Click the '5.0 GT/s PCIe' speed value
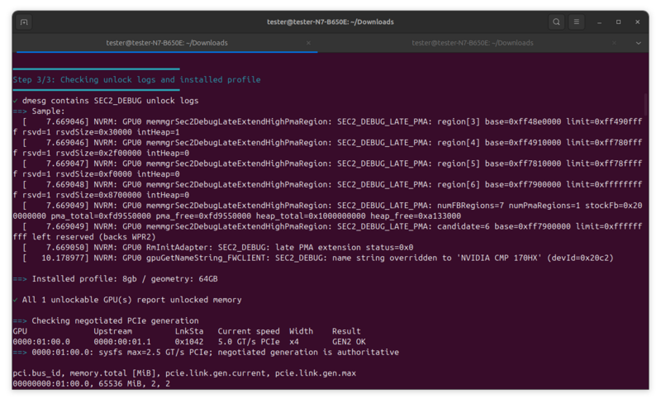Screen dimensions: 661x403 249,342
